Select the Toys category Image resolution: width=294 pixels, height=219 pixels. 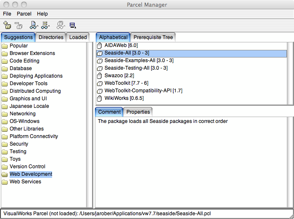pyautogui.click(x=15, y=159)
